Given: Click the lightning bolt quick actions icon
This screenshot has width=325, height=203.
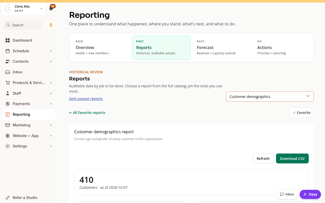Looking at the screenshot, I should click(x=51, y=25).
